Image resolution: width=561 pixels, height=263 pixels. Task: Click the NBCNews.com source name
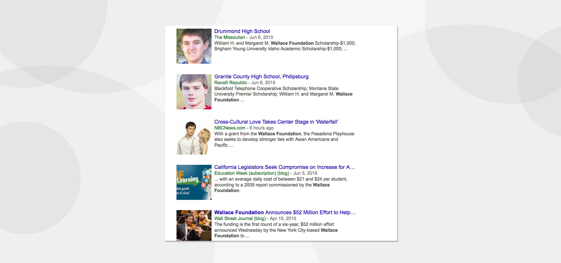230,128
